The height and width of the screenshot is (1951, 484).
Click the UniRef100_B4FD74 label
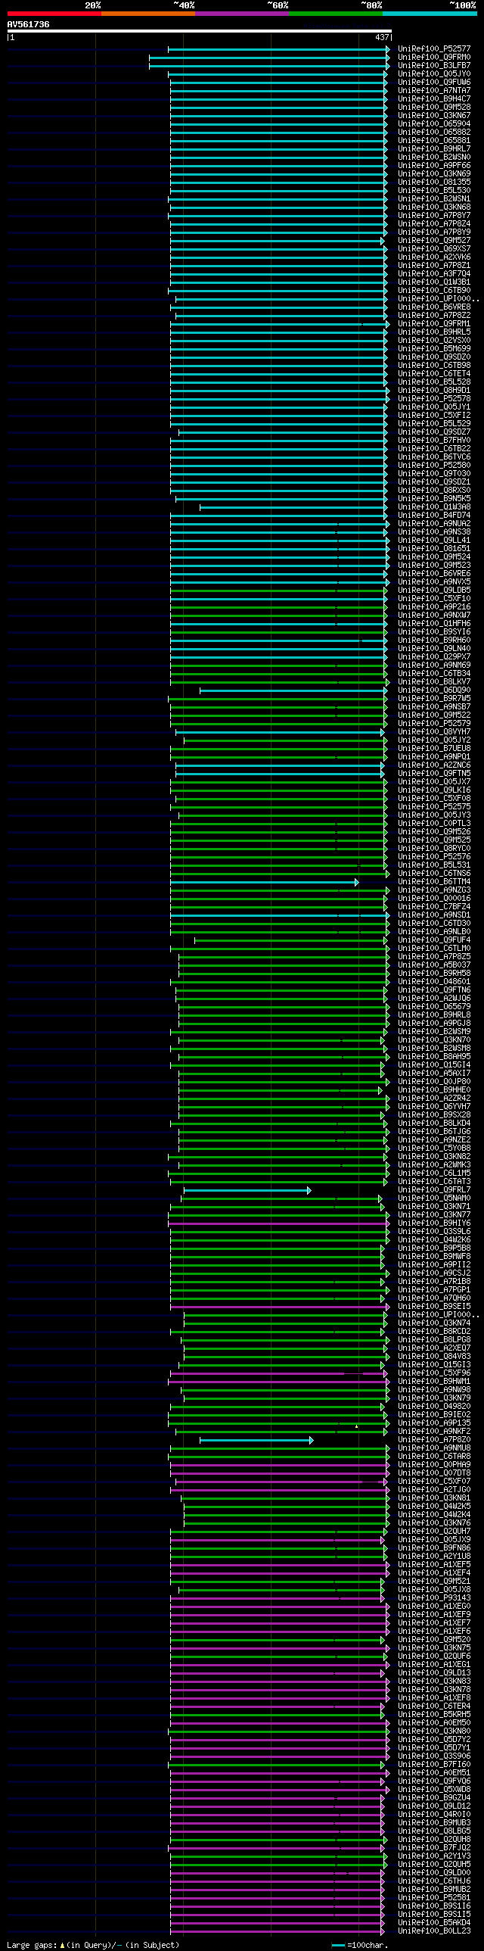[x=434, y=515]
